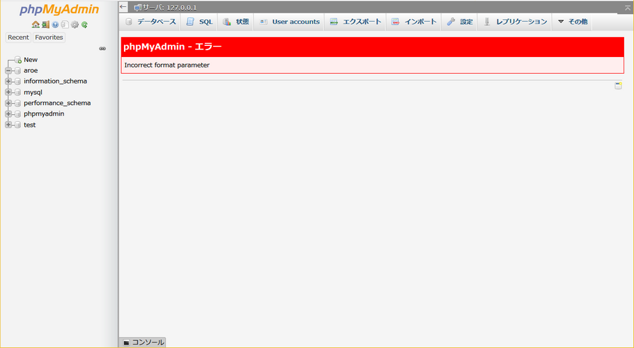This screenshot has height=348, width=634.
Task: Click the Favorites button
Action: click(49, 37)
